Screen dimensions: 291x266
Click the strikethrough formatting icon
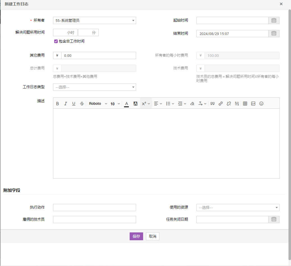click(82, 104)
